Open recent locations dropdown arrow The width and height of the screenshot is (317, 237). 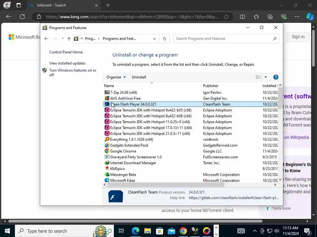[63, 38]
